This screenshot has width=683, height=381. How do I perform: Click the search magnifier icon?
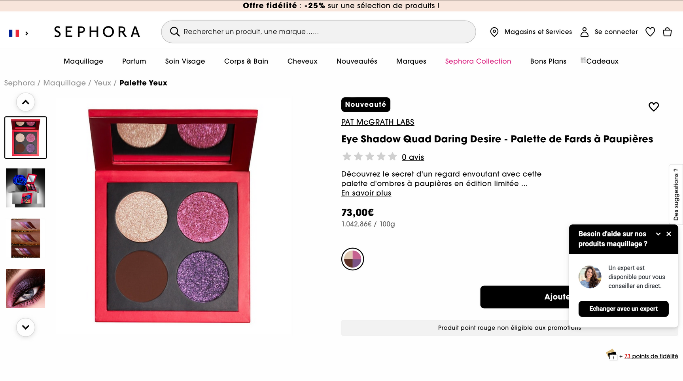point(174,32)
